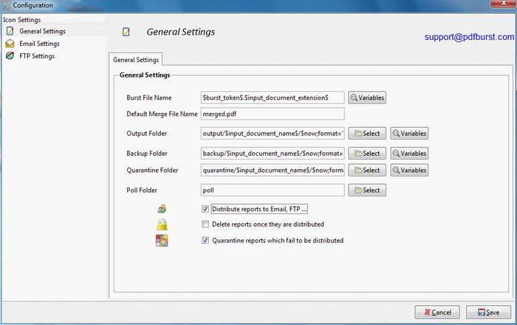Viewport: 517px width, 325px height.
Task: Click the Cancel button
Action: pyautogui.click(x=437, y=312)
